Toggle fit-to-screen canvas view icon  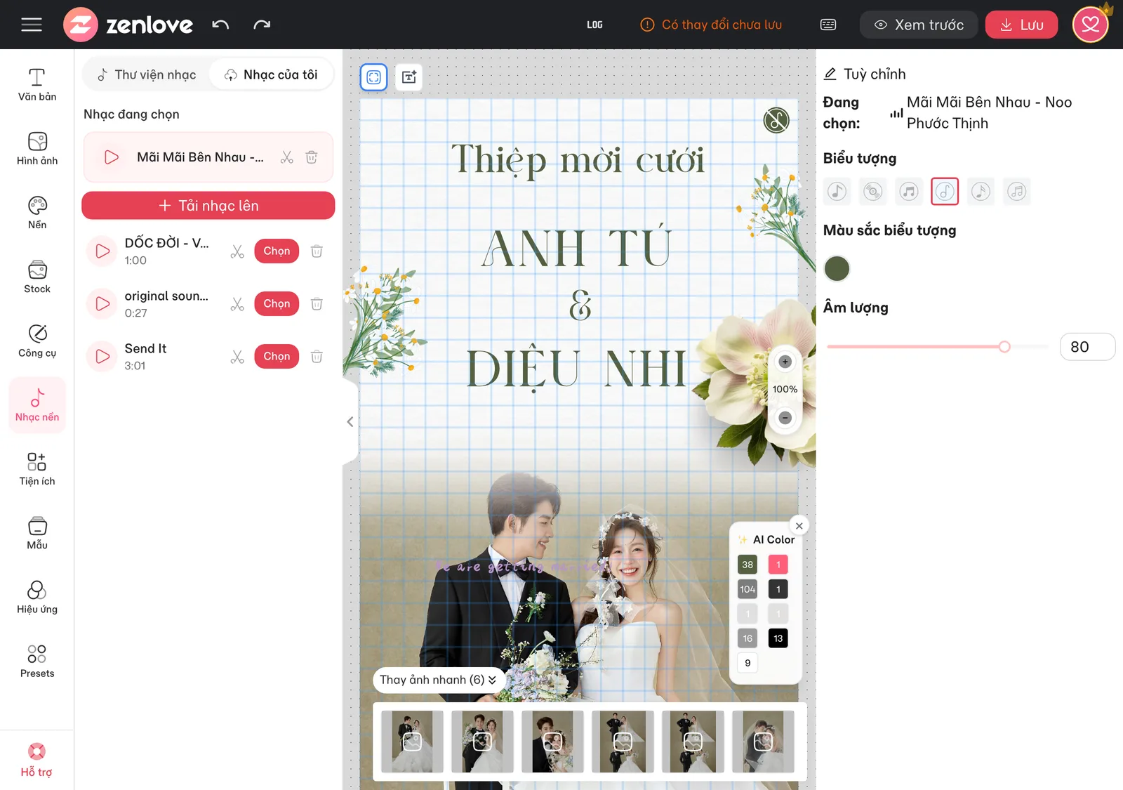point(374,77)
